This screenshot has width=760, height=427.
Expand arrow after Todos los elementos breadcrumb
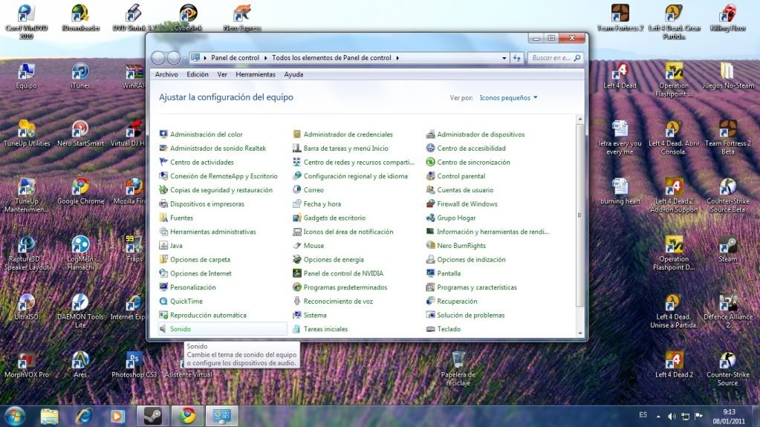(x=397, y=58)
